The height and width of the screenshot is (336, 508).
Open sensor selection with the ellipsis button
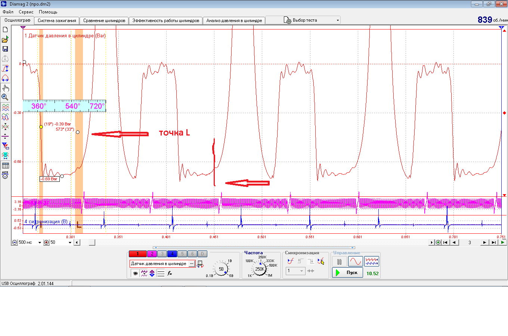coord(192,264)
